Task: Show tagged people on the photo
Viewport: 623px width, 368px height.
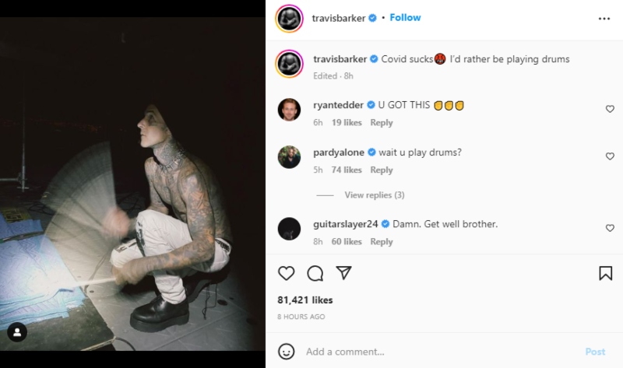Action: point(17,332)
